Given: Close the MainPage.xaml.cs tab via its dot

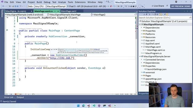Looking at the screenshot, I should (x=58, y=11).
